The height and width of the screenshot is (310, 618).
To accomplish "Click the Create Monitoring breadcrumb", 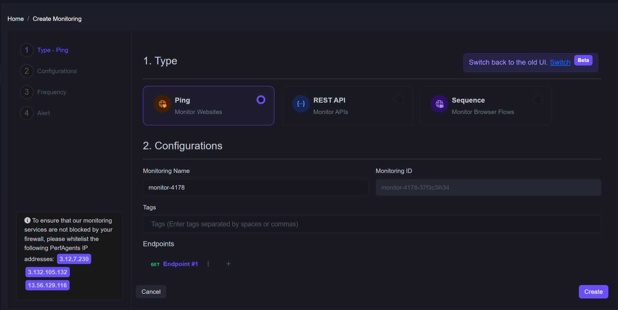I will pos(57,19).
